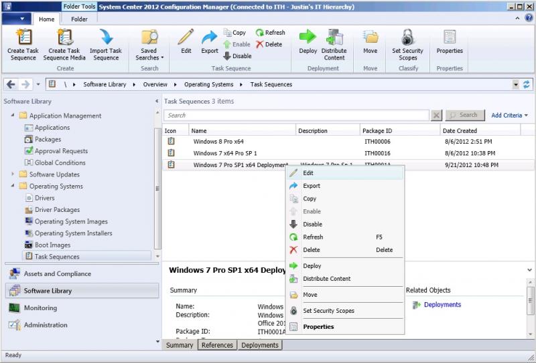Click the Forward navigation arrow
Screen dimensions: 536x363
pyautogui.click(x=25, y=84)
